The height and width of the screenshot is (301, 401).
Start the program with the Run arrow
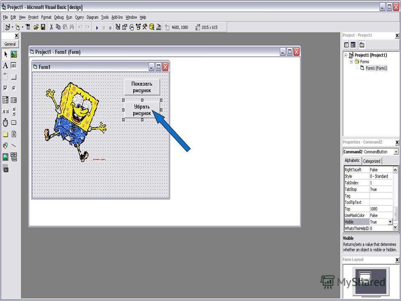pyautogui.click(x=97, y=28)
